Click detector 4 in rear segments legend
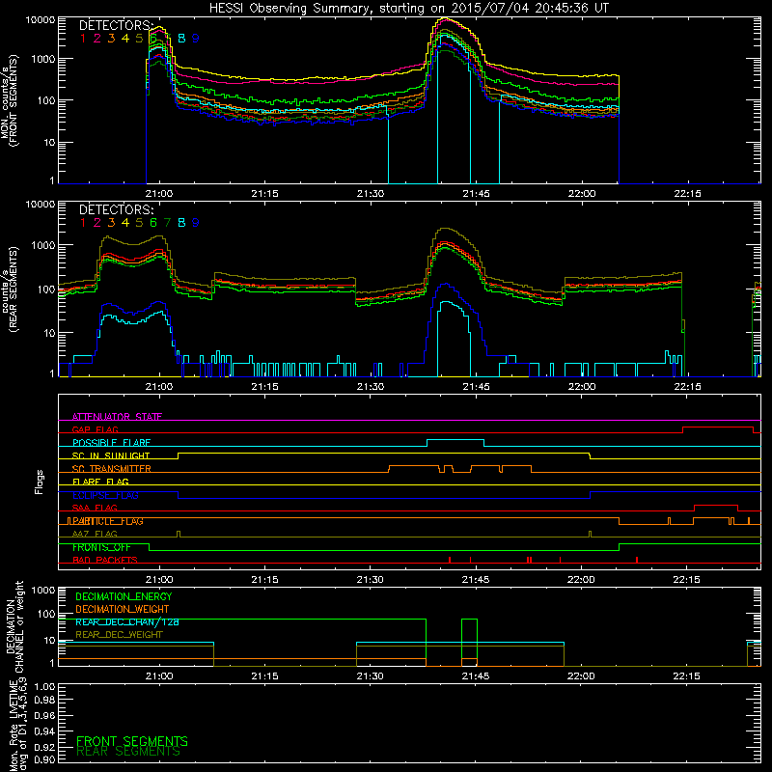This screenshot has height=772, width=772. coord(125,223)
